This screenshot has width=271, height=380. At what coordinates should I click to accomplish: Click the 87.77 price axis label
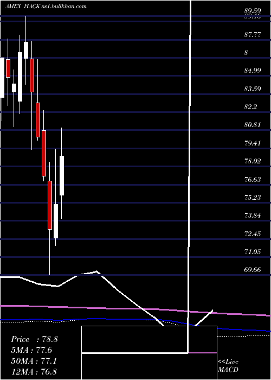click(x=252, y=34)
